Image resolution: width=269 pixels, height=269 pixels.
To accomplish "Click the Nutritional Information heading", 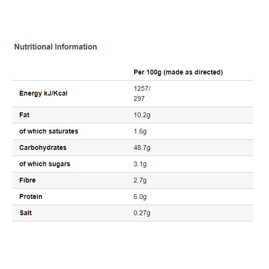I will point(56,47).
